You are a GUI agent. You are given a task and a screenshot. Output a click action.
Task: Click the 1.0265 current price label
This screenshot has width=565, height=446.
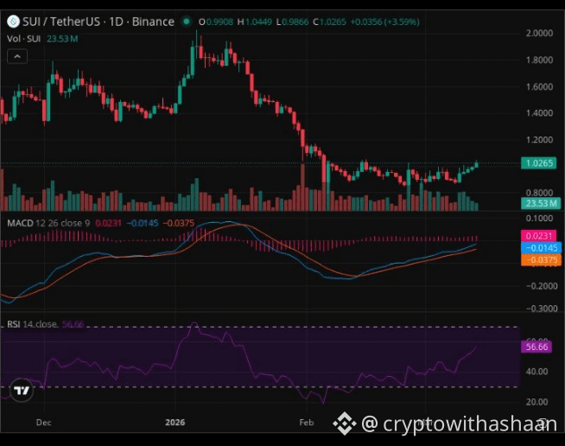tap(539, 163)
